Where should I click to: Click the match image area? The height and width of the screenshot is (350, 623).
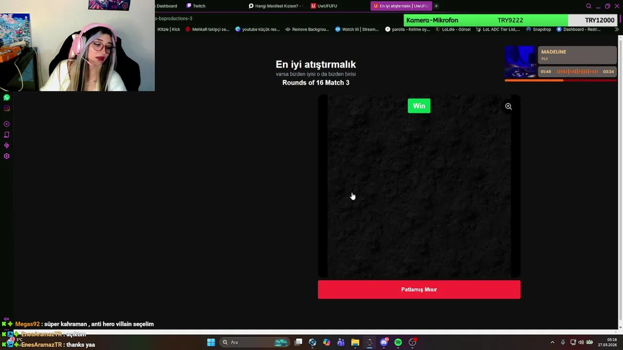419,187
